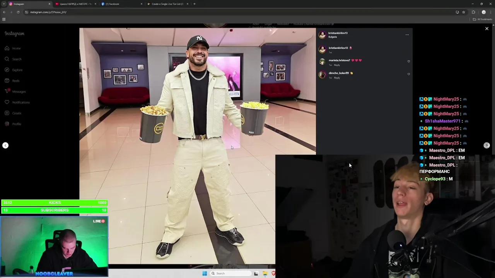Click the Bulgaria location under the username
495x278 pixels.
[x=333, y=37]
